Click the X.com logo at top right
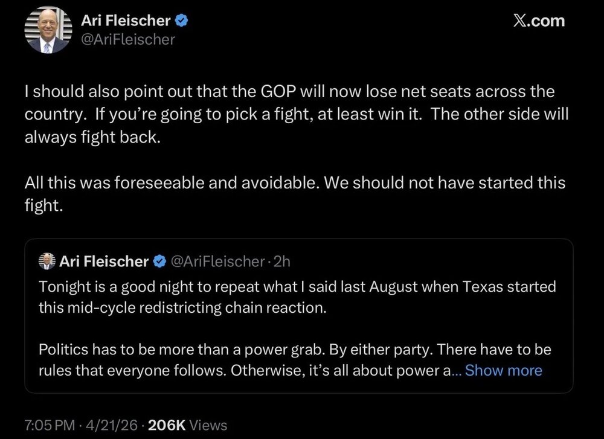The height and width of the screenshot is (439, 604). pyautogui.click(x=539, y=21)
